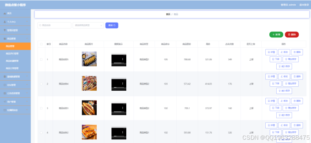The width and height of the screenshot is (311, 143).
Task: Open the 商品名称5 dumpling photo
Action: point(89,59)
